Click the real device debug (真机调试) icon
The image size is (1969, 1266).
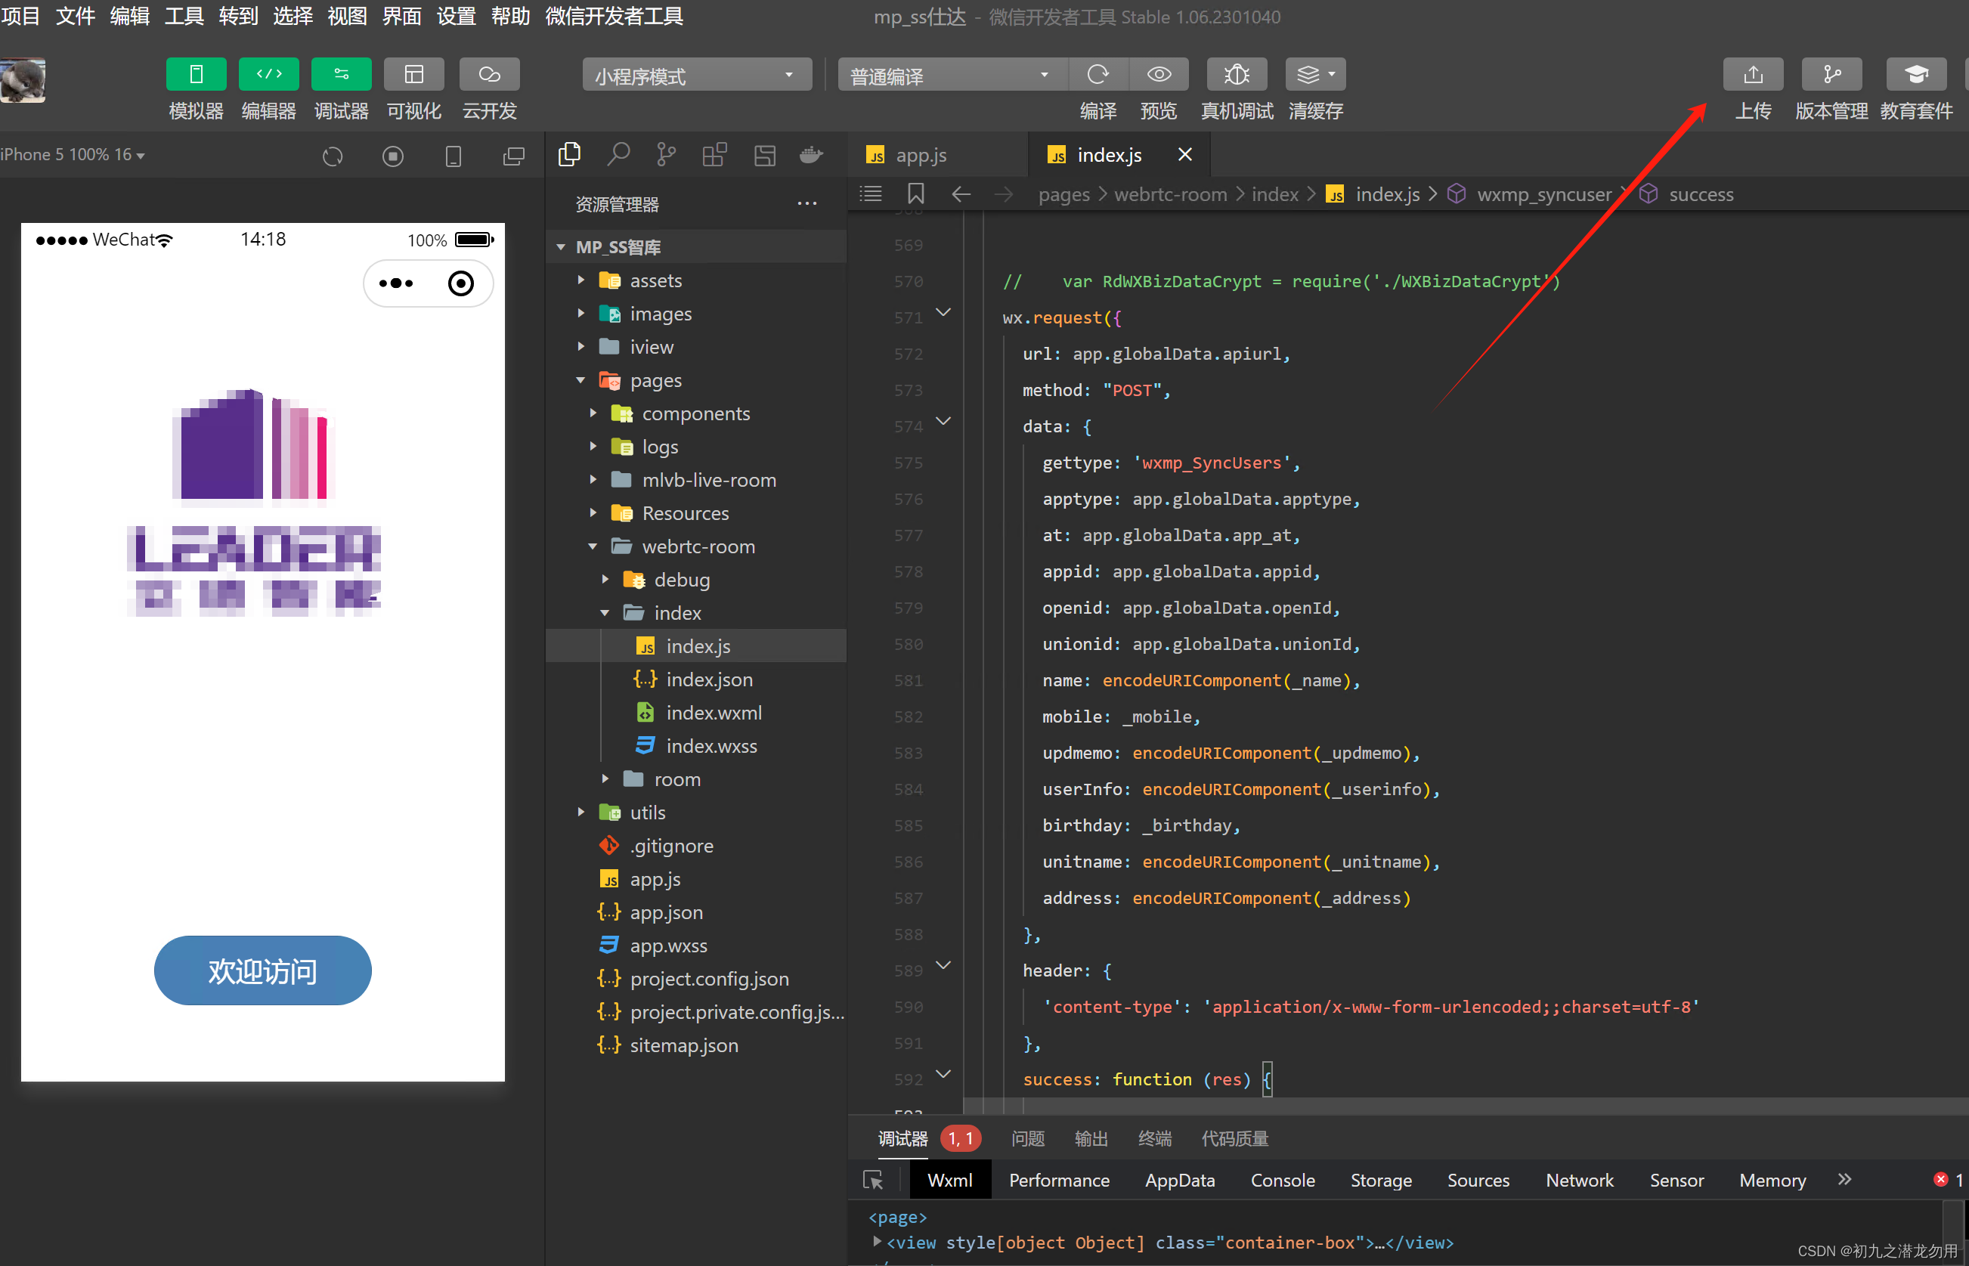pos(1236,75)
